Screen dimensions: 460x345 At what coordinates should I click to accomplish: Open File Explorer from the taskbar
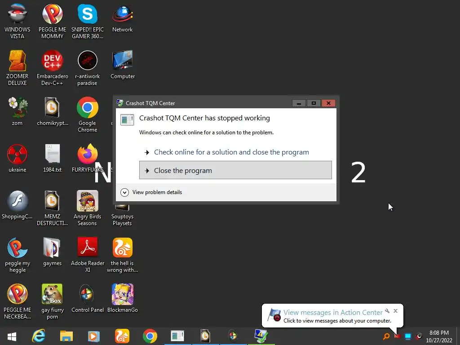point(66,336)
